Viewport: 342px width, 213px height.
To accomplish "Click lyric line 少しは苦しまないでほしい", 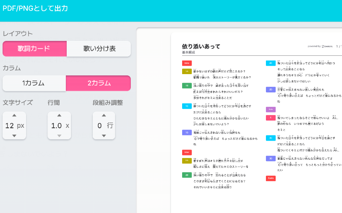I will coord(294,81).
